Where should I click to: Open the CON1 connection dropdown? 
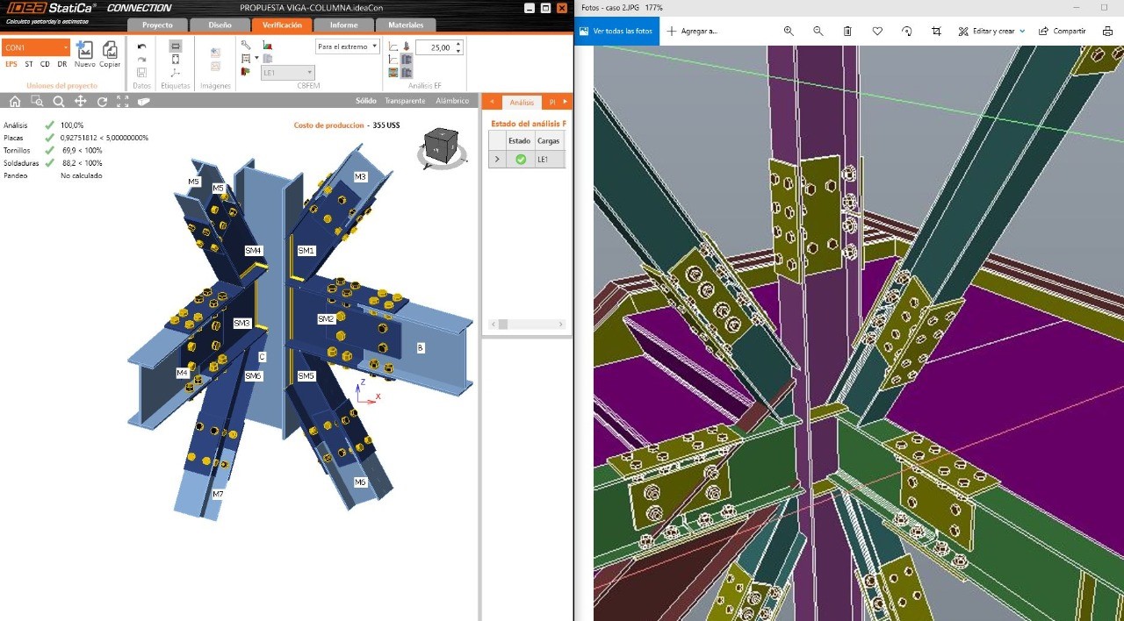[x=36, y=47]
